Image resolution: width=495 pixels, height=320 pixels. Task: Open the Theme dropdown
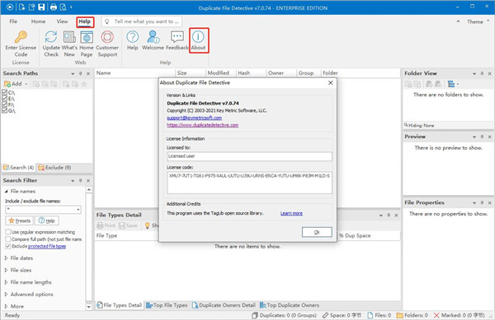click(x=478, y=21)
